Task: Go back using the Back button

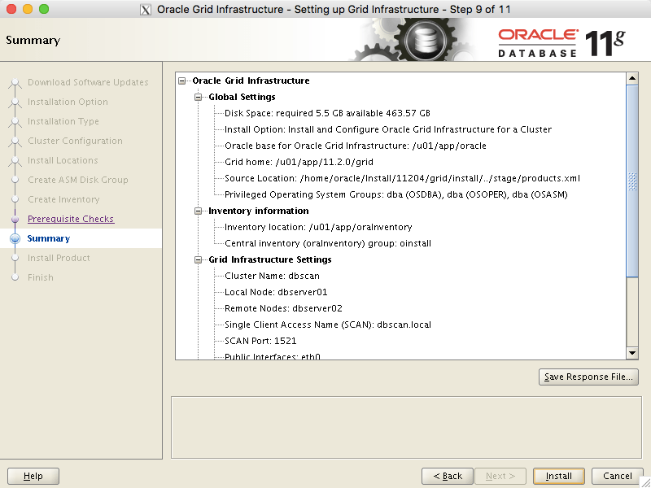Action: [447, 476]
